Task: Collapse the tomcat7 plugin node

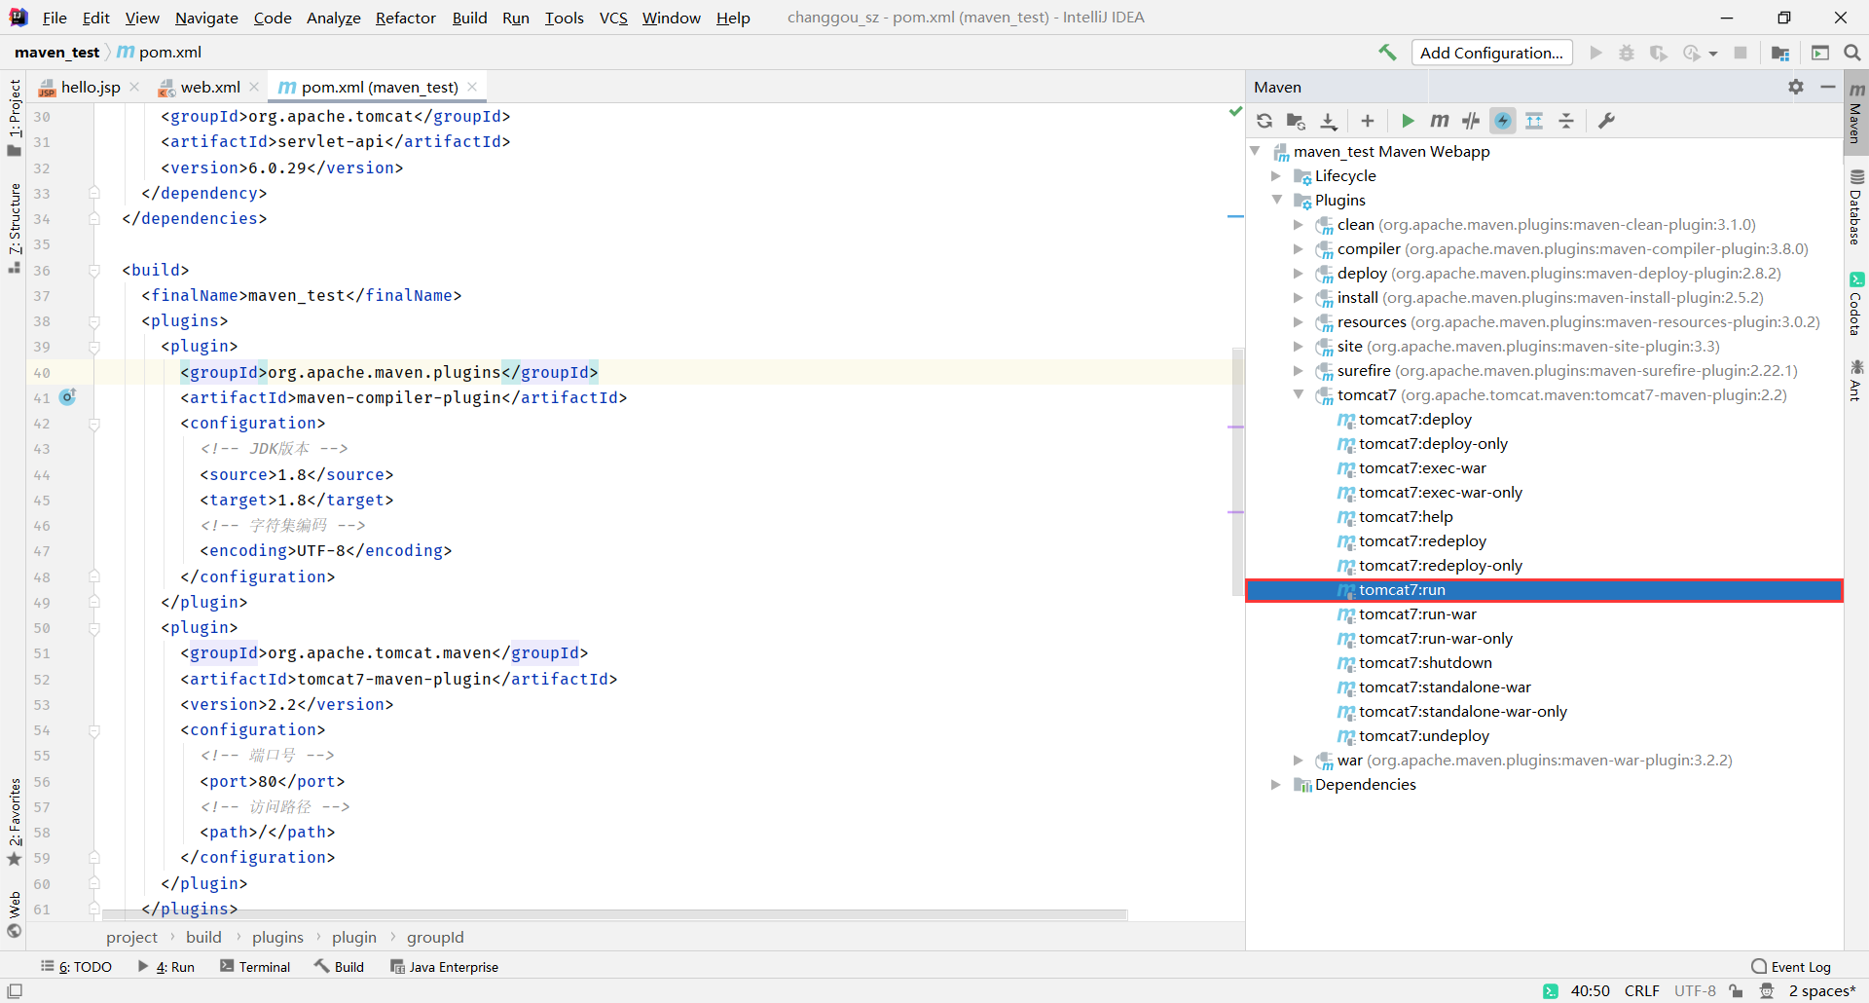Action: [1298, 394]
